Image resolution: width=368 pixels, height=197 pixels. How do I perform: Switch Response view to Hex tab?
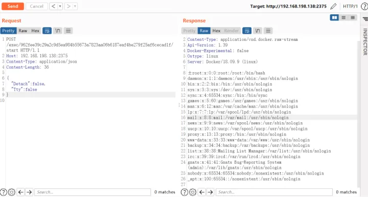[x=216, y=31]
